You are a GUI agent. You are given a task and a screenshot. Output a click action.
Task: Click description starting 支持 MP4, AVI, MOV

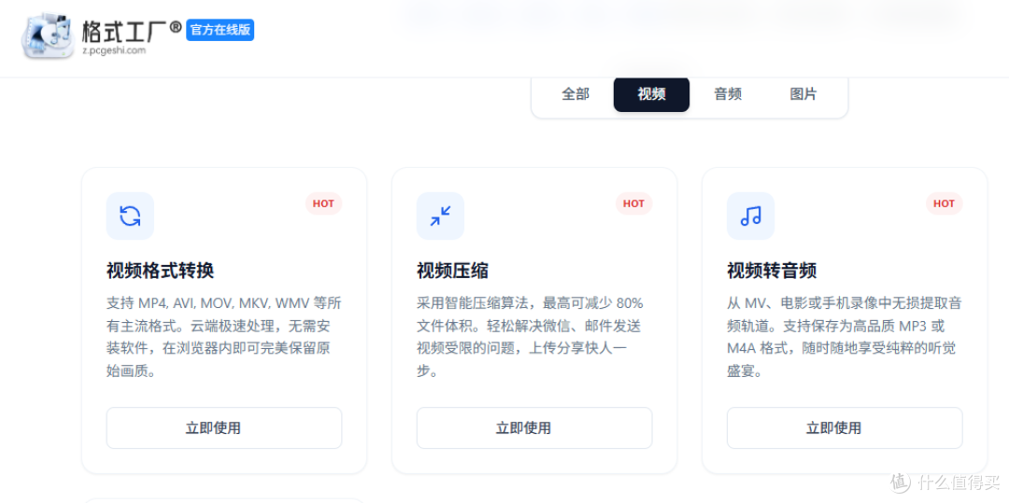224,337
